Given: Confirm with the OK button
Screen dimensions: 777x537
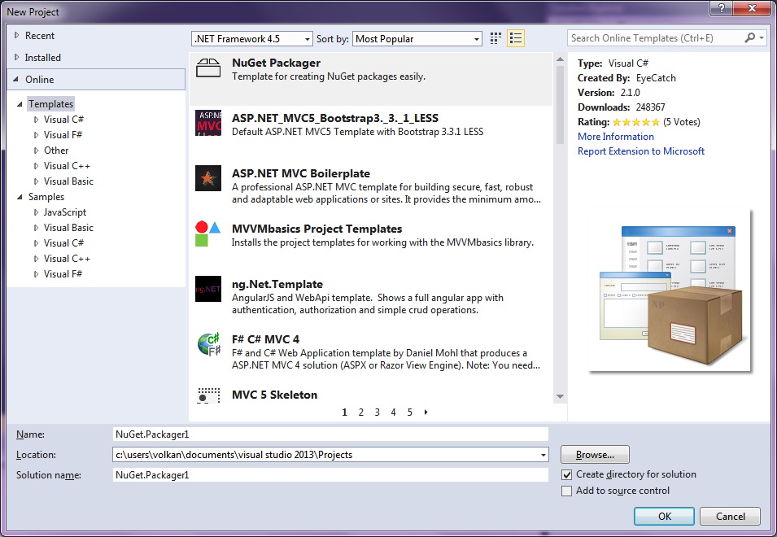Looking at the screenshot, I should pos(664,516).
